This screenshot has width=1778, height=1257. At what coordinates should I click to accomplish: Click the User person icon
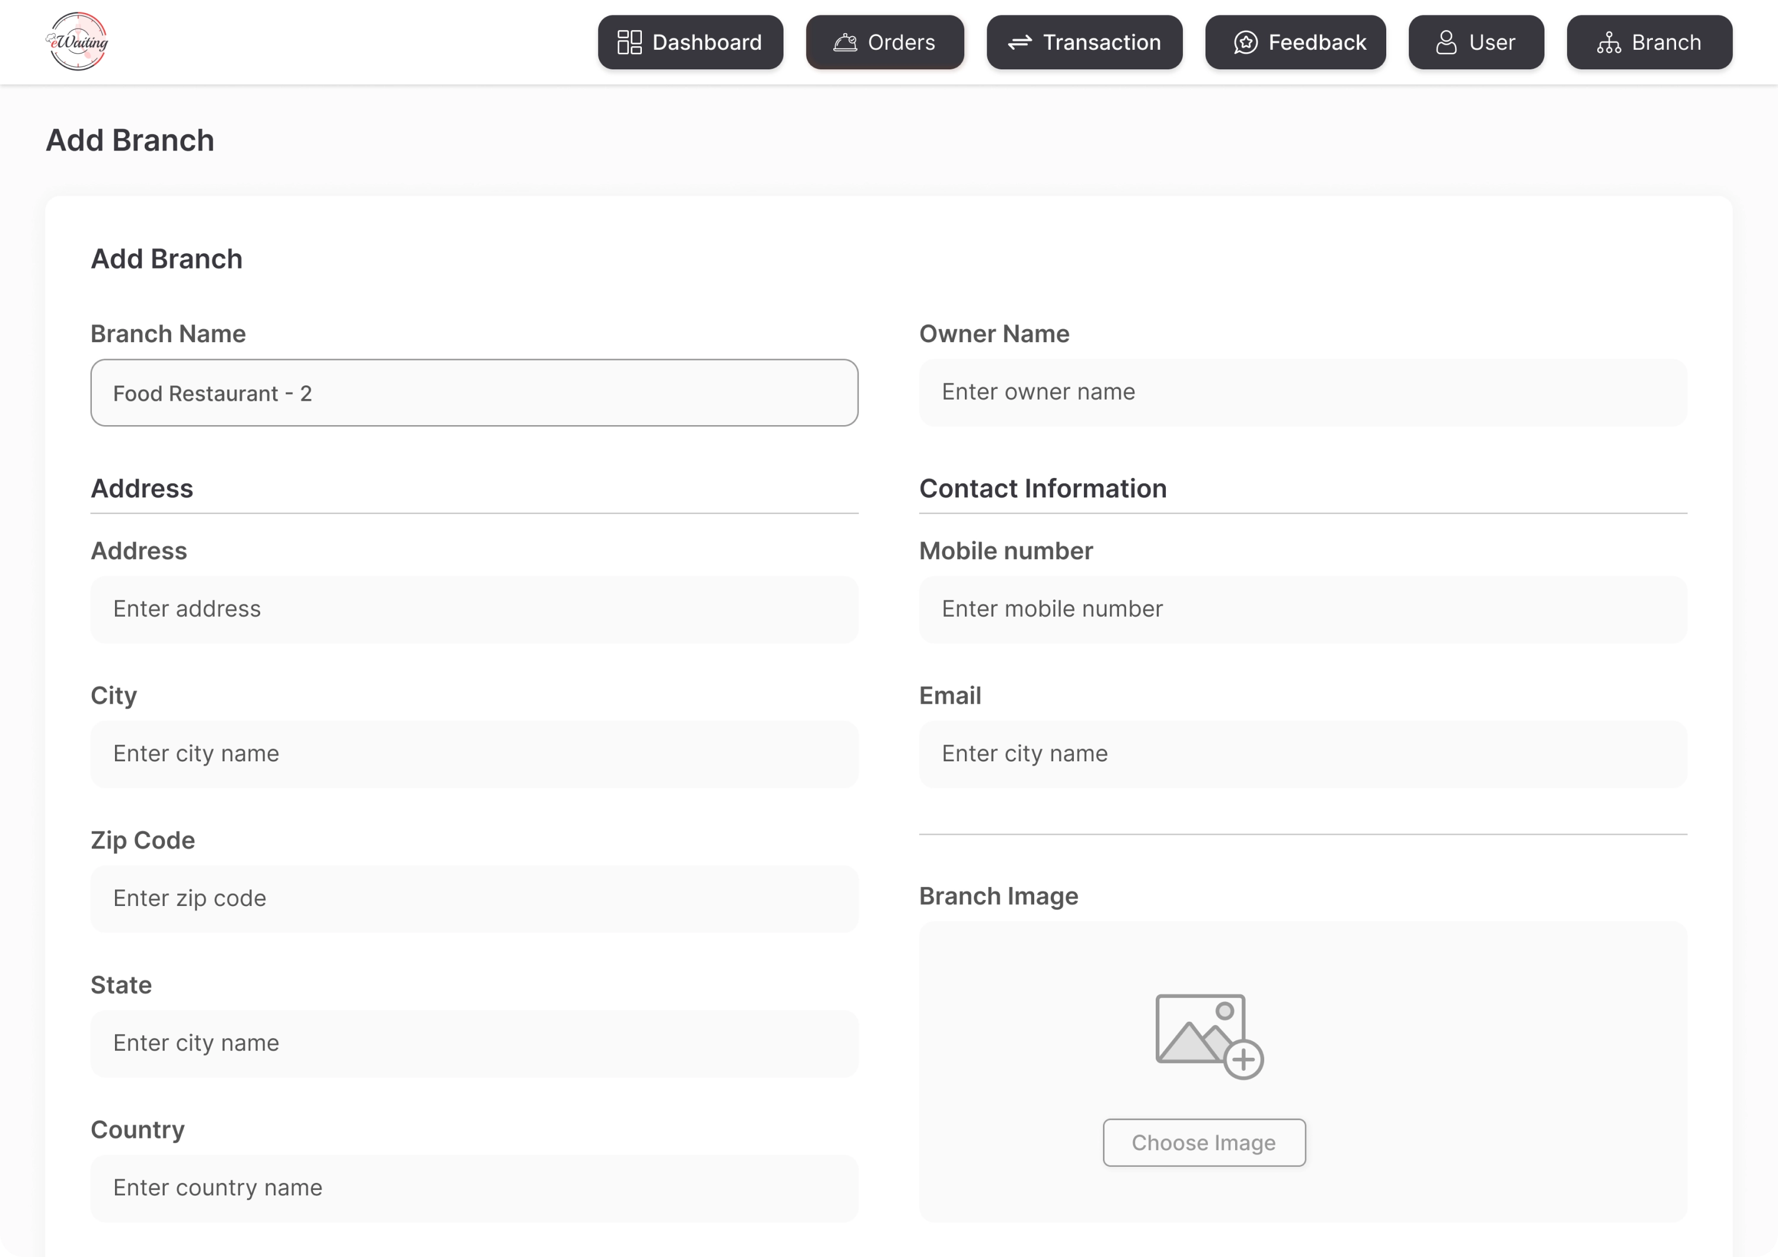tap(1446, 43)
